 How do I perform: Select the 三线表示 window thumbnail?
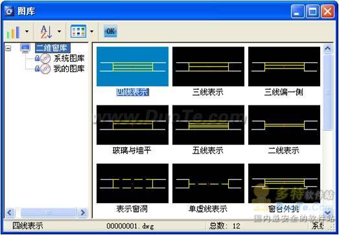point(209,67)
